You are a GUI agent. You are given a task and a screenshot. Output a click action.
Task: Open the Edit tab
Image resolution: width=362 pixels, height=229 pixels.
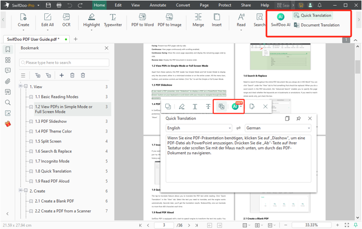point(118,5)
